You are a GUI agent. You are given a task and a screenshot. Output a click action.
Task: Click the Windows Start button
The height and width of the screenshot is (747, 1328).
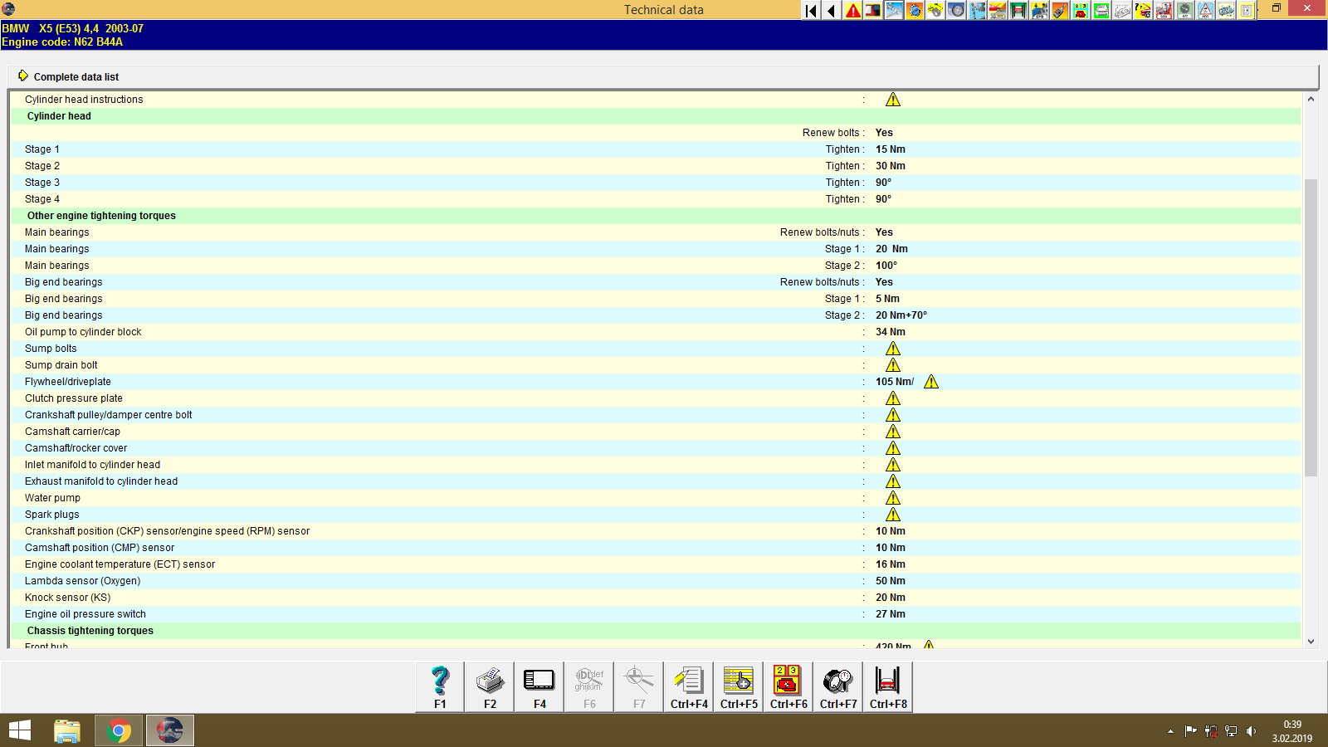click(x=17, y=730)
